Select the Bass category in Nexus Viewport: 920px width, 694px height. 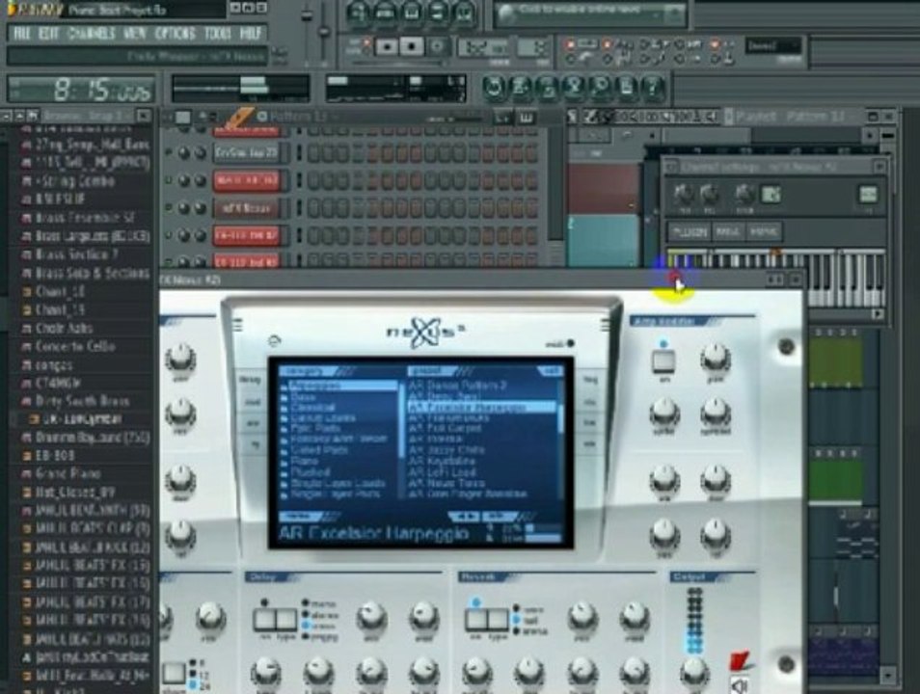click(303, 396)
